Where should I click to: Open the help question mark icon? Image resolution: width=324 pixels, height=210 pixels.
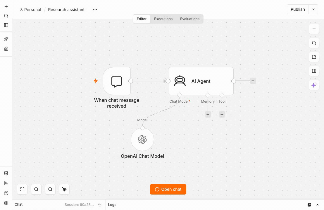(6, 193)
